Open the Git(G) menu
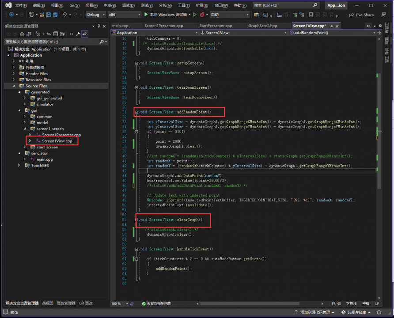This screenshot has height=318, width=394. [x=74, y=5]
